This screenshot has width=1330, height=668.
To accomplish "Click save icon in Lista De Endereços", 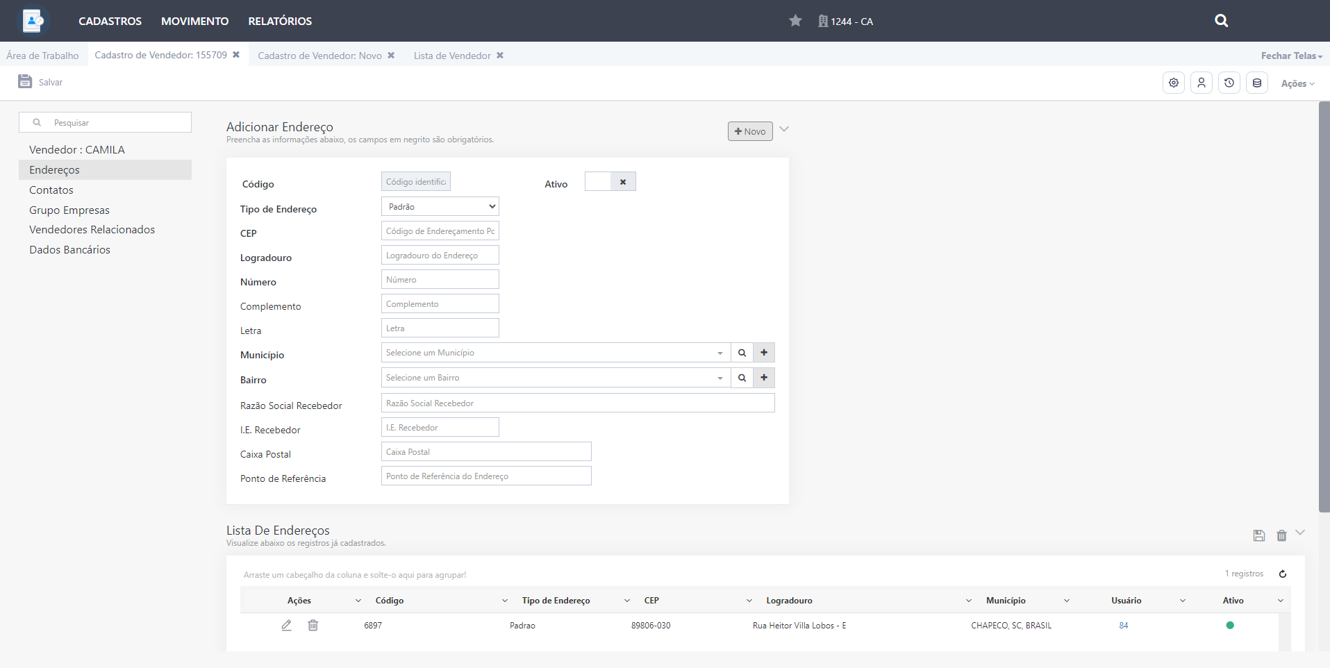I will pyautogui.click(x=1259, y=535).
